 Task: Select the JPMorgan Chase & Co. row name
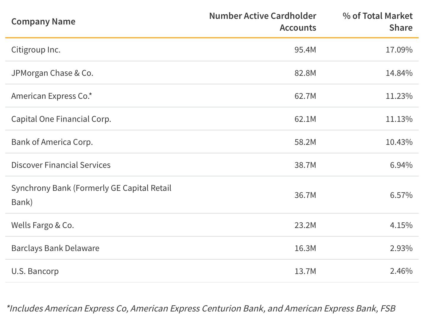pos(52,73)
